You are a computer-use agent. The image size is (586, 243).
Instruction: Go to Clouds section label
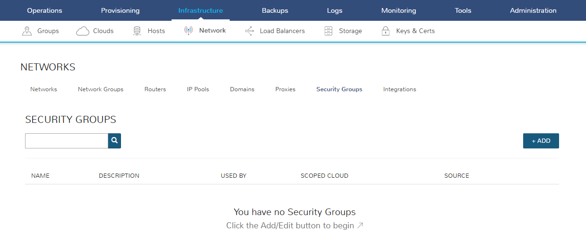(103, 31)
